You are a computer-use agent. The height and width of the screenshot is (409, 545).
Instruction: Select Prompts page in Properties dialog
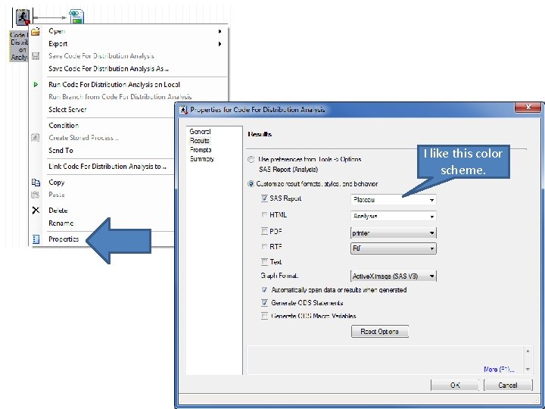(x=201, y=149)
